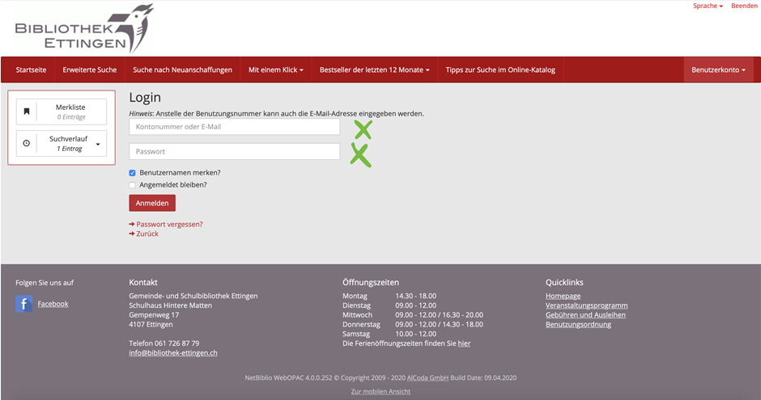Click the green X beside the password field
Image resolution: width=761 pixels, height=400 pixels.
(x=360, y=154)
